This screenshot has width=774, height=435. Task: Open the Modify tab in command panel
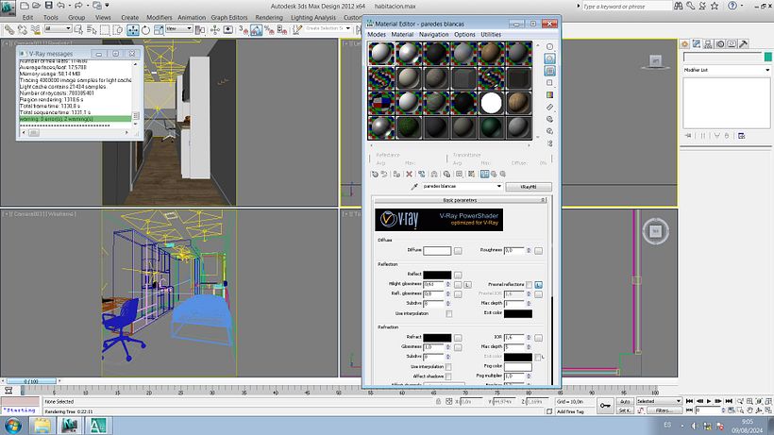tap(697, 44)
